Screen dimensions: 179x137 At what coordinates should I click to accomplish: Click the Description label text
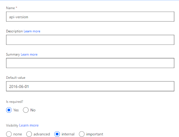point(14,31)
